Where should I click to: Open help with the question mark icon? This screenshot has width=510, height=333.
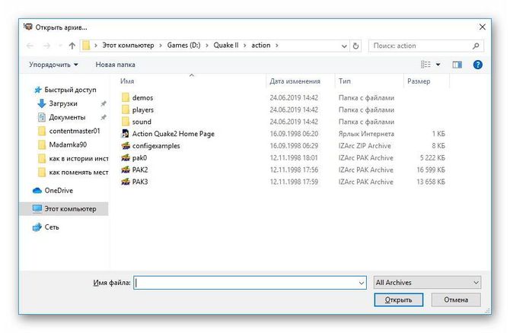pos(477,65)
